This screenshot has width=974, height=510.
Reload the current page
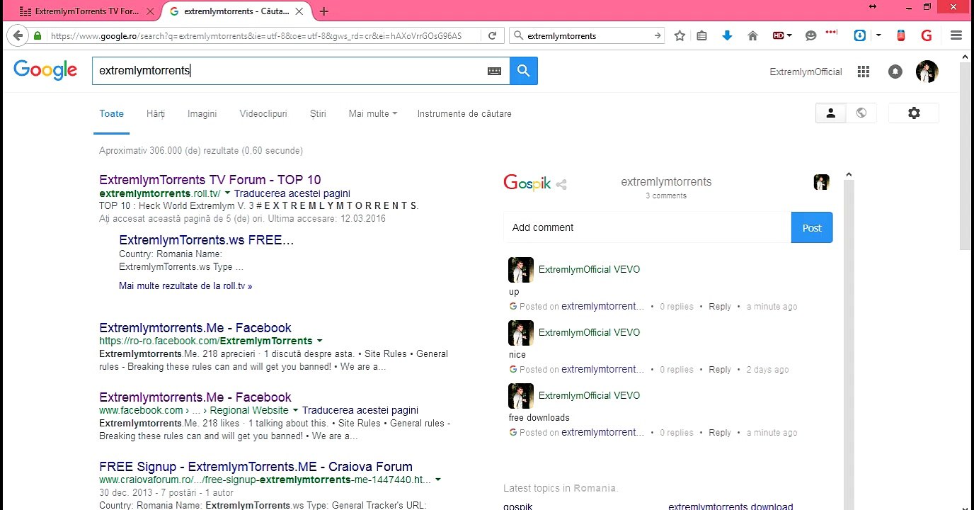click(493, 35)
